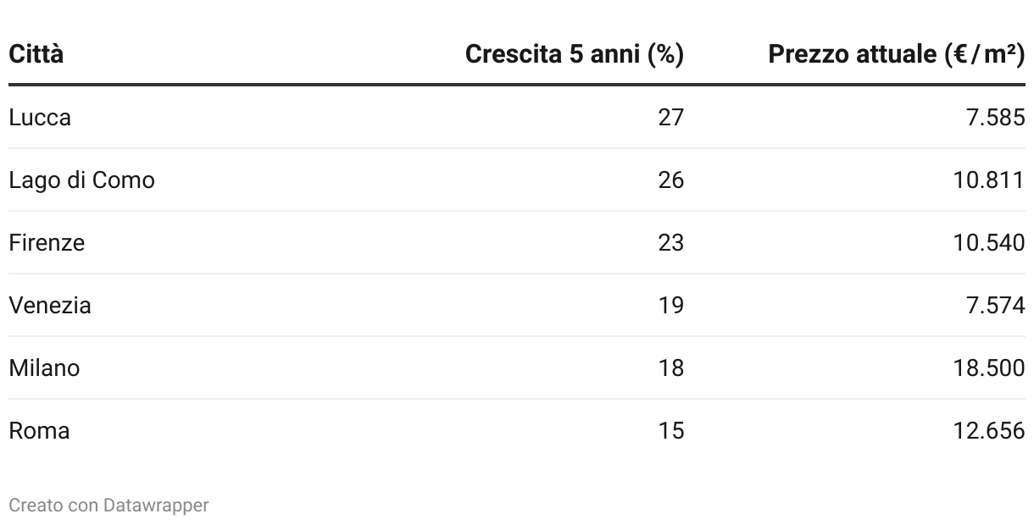The image size is (1034, 525).
Task: Click the Crescita 5 anni (%) header
Action: click(575, 54)
